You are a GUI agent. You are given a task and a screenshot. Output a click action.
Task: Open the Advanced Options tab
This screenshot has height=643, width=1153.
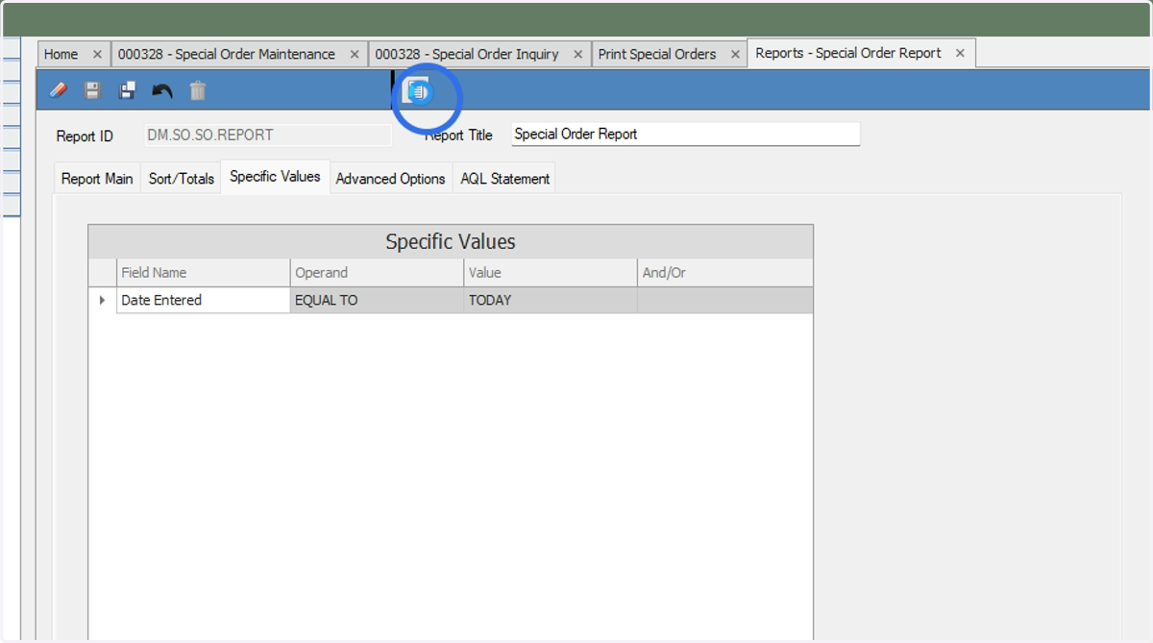pyautogui.click(x=390, y=179)
